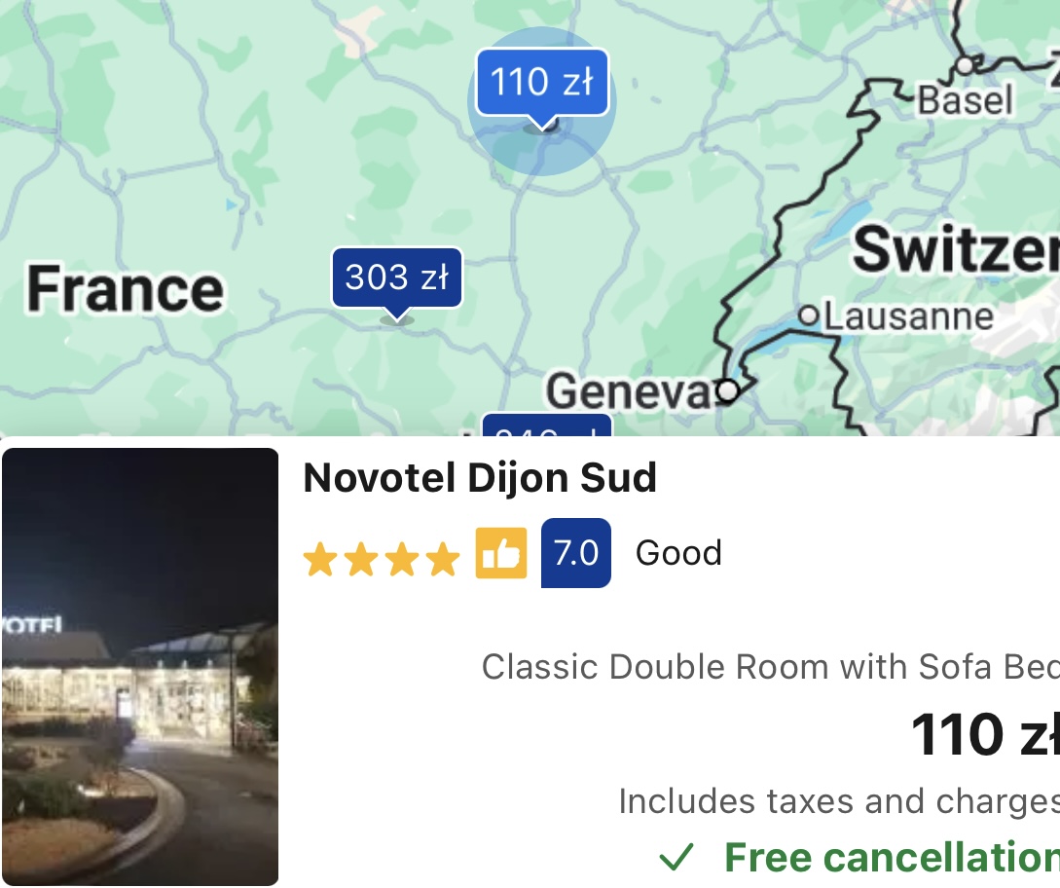Click the Includes taxes and charges note
Screen dimensions: 1060x888
click(839, 801)
